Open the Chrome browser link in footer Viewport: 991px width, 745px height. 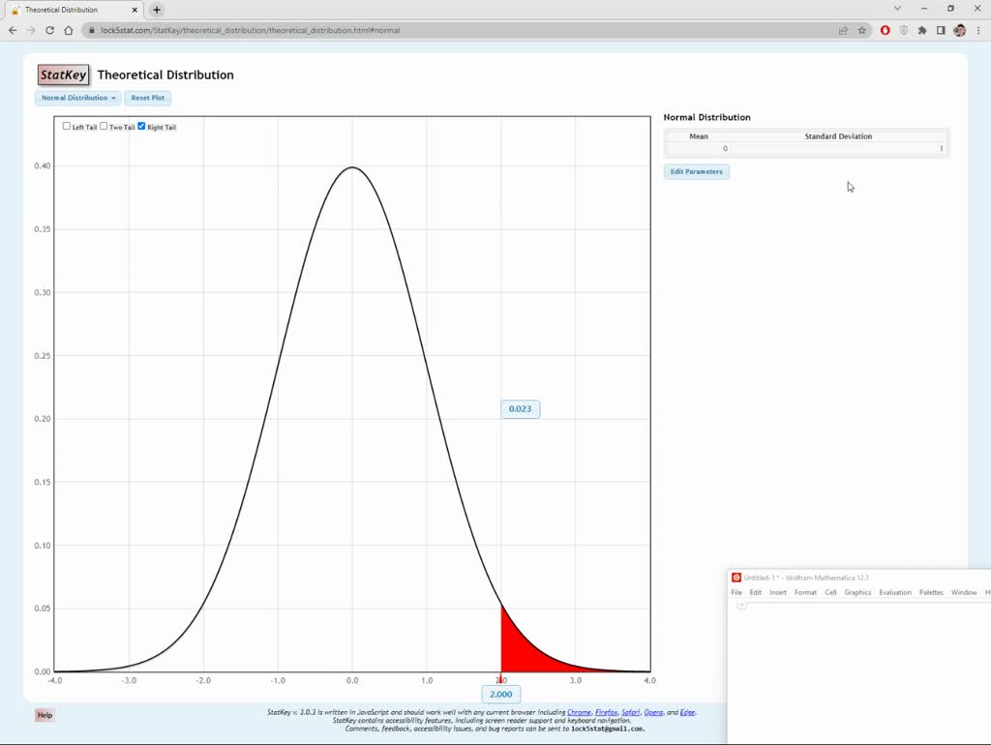pos(578,711)
